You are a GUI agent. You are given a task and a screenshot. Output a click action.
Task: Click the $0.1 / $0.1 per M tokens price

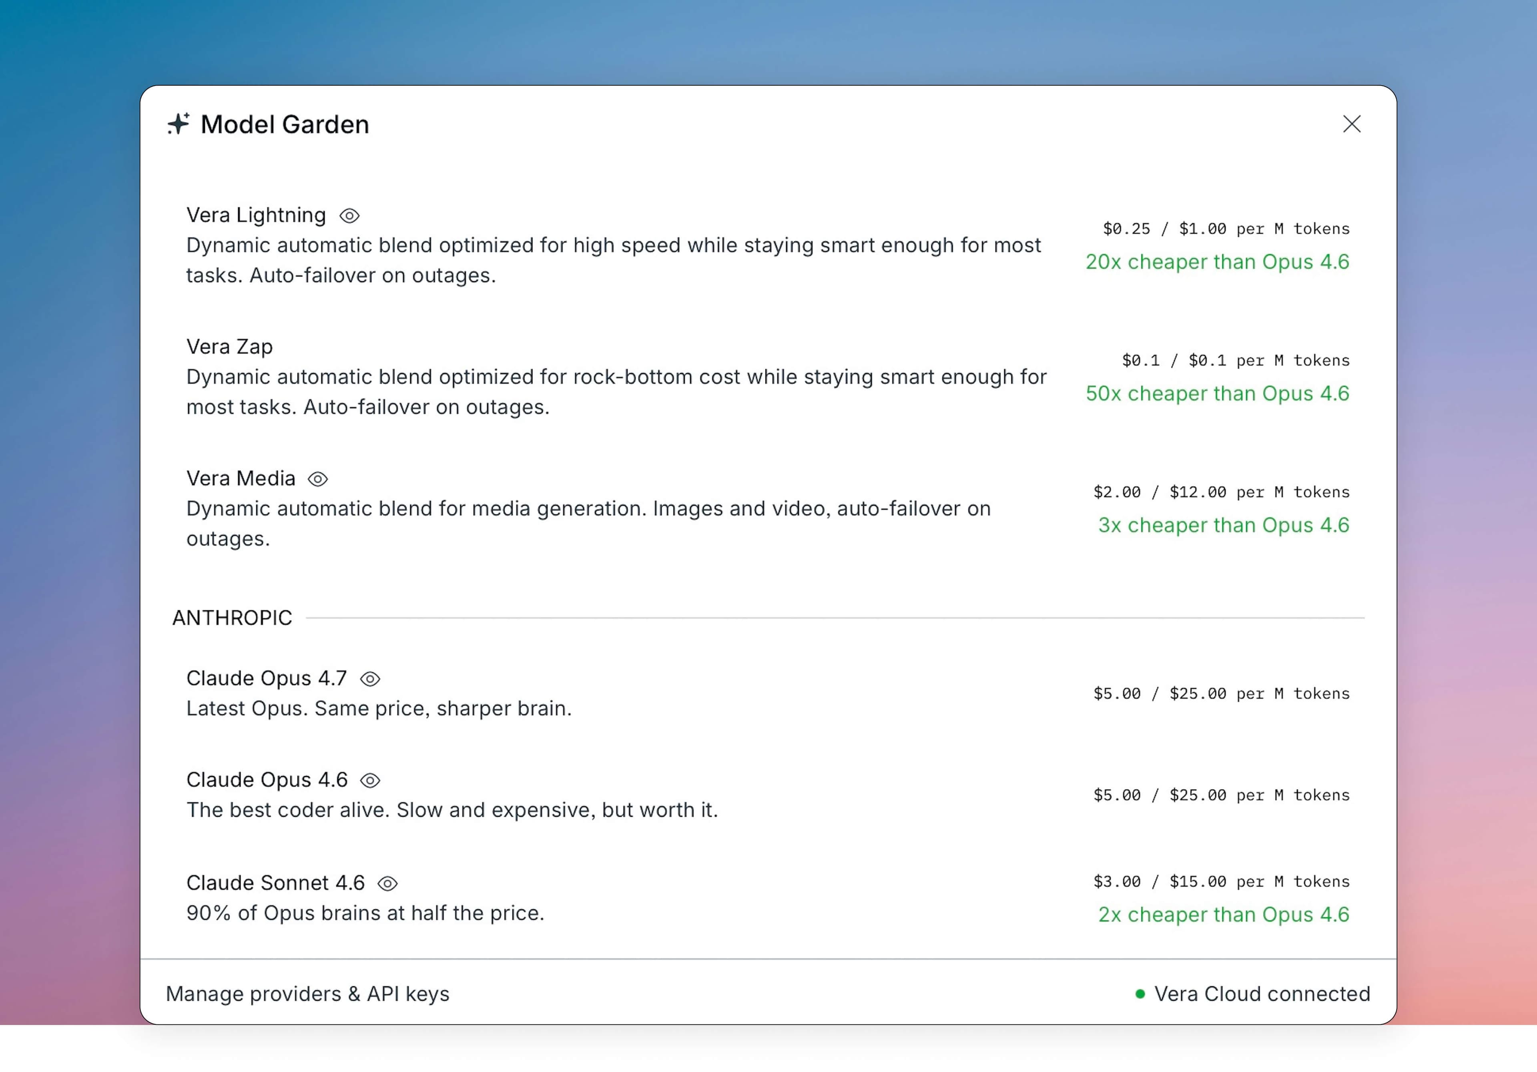click(x=1236, y=361)
